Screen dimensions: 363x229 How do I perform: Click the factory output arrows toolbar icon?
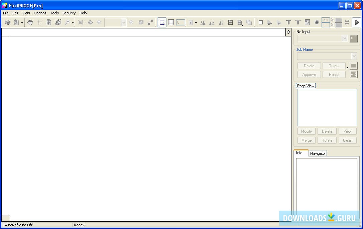[x=58, y=22]
